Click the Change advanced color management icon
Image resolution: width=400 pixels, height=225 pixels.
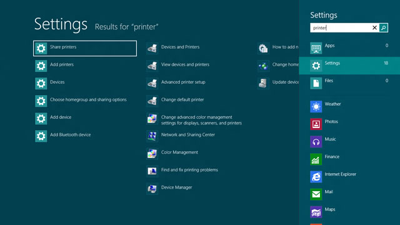coord(152,119)
